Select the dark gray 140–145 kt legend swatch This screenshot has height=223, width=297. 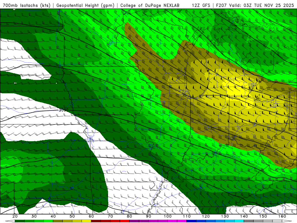click(249, 221)
